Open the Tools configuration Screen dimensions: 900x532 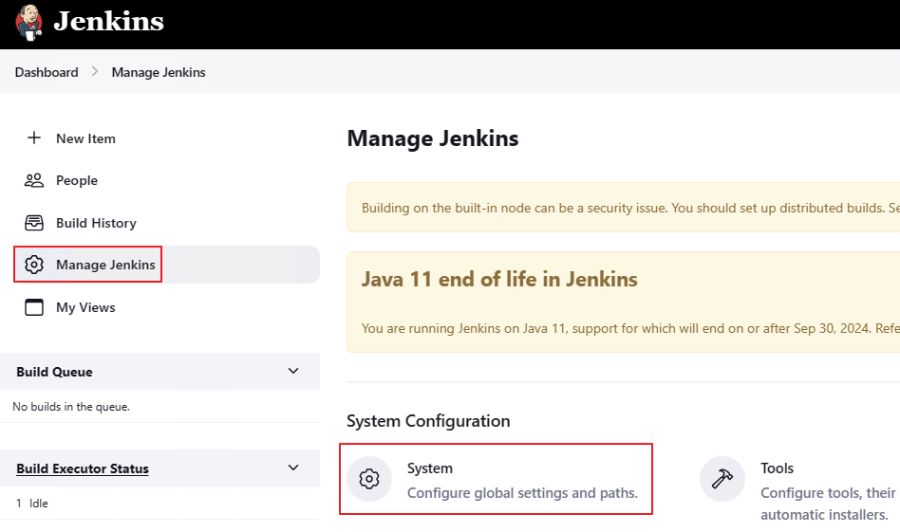(778, 468)
